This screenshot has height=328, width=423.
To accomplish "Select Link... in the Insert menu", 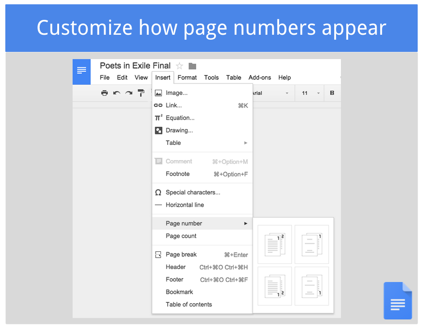I will pos(174,105).
